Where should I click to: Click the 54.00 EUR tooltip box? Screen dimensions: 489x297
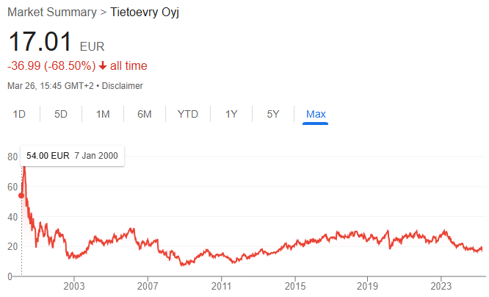tap(72, 157)
